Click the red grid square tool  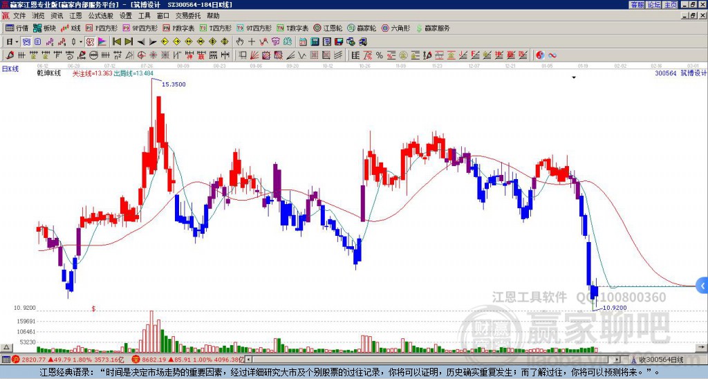pos(314,55)
